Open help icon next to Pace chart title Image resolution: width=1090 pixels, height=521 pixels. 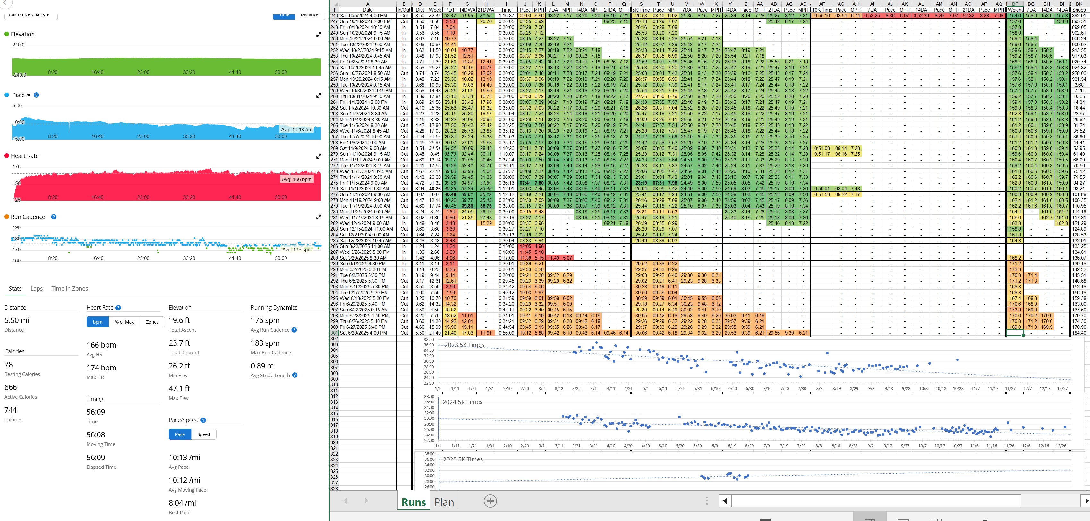coord(36,95)
